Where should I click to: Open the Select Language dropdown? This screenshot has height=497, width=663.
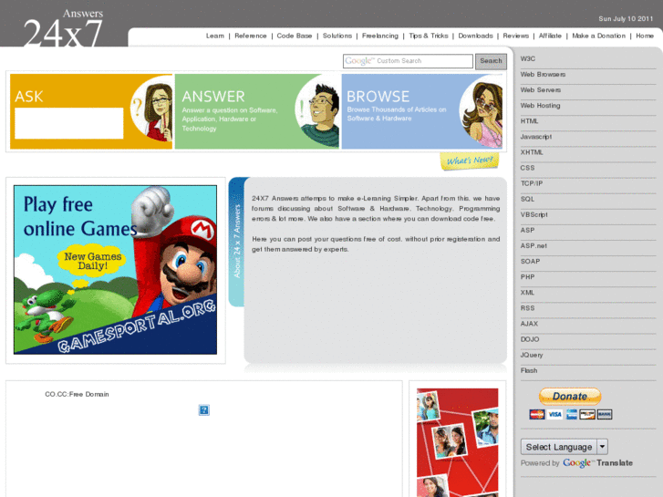pos(565,447)
